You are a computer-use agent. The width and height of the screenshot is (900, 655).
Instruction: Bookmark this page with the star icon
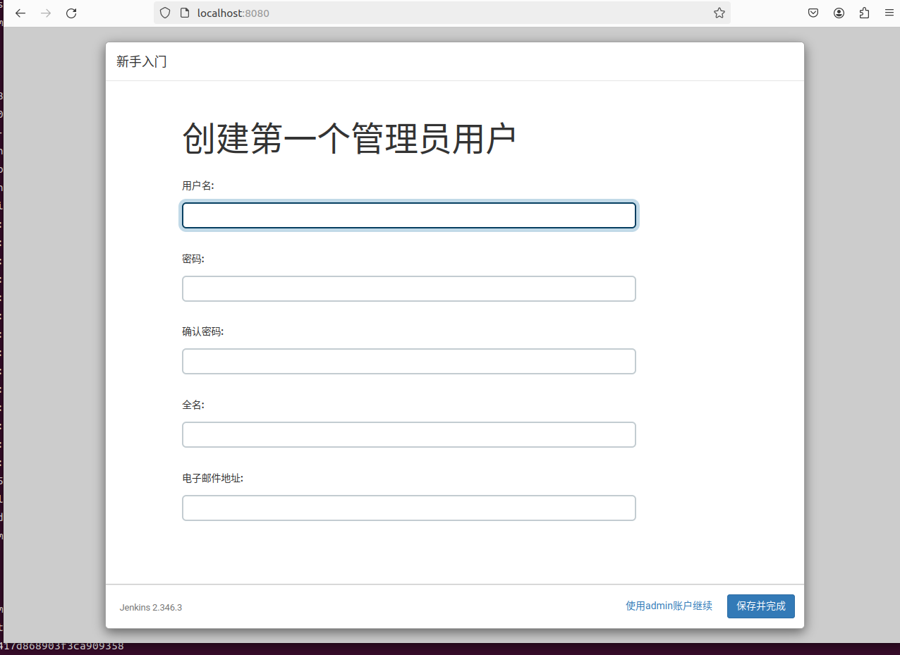[x=719, y=13]
